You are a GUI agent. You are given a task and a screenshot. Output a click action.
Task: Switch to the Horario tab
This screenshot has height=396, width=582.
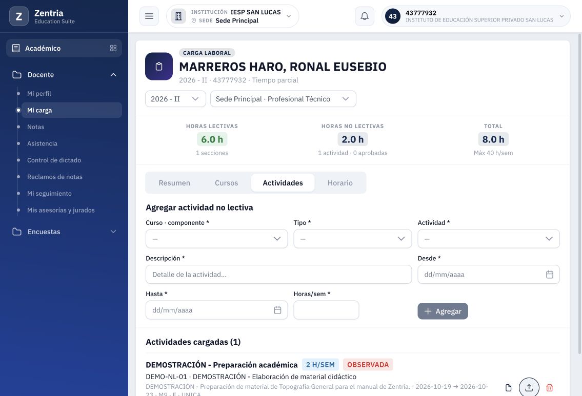[x=340, y=183]
